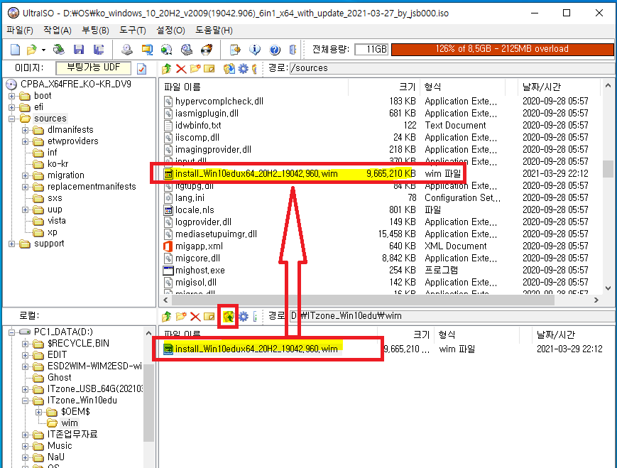
Task: Open the CD/DVD drive image icon
Action: coord(59,50)
